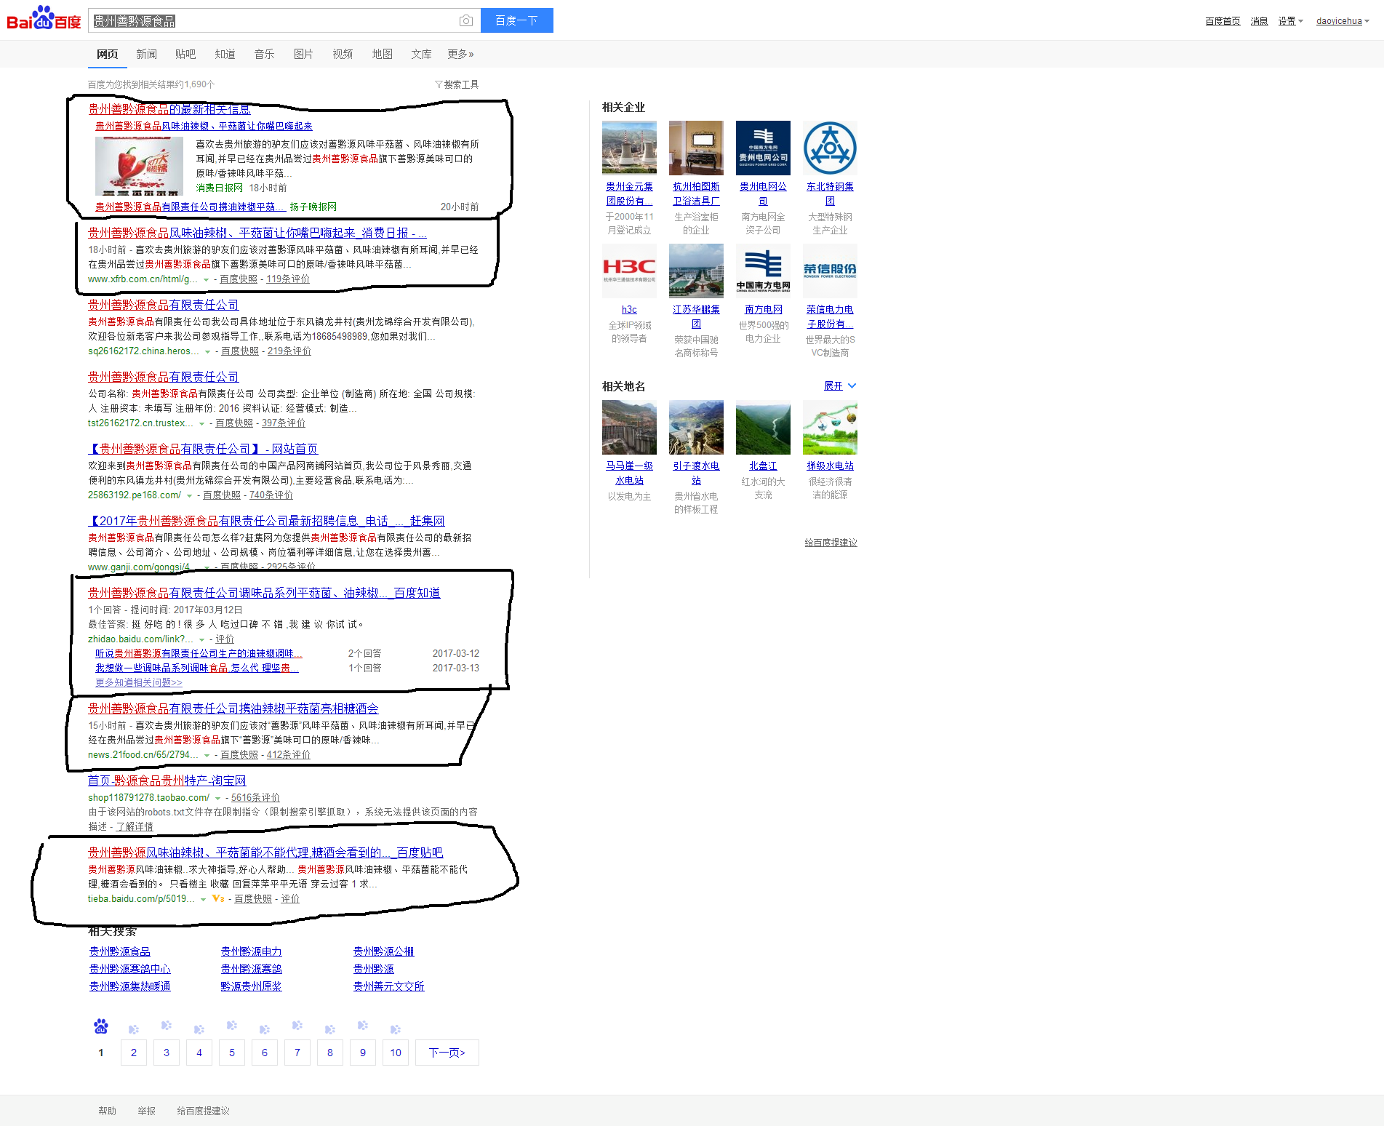This screenshot has height=1126, width=1384.
Task: Click the H3C logo icon
Action: [x=629, y=271]
